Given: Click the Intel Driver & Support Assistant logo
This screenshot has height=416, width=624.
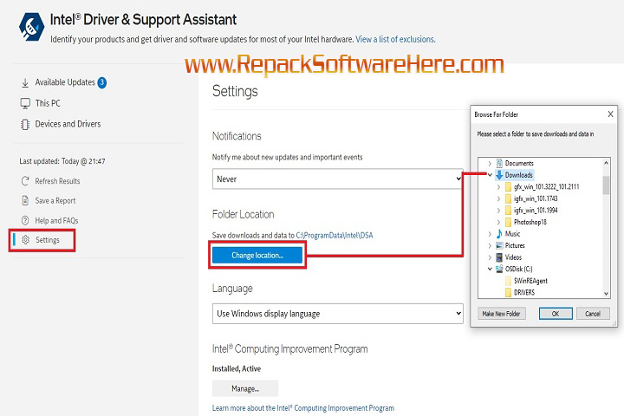Looking at the screenshot, I should 32,27.
